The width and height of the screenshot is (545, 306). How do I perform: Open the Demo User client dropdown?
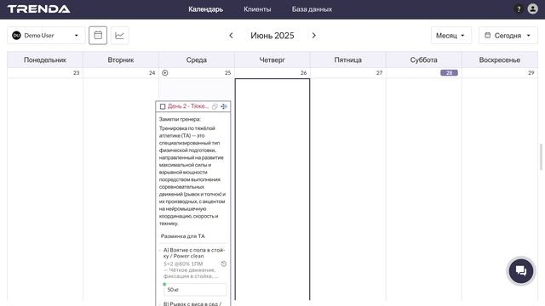click(46, 36)
